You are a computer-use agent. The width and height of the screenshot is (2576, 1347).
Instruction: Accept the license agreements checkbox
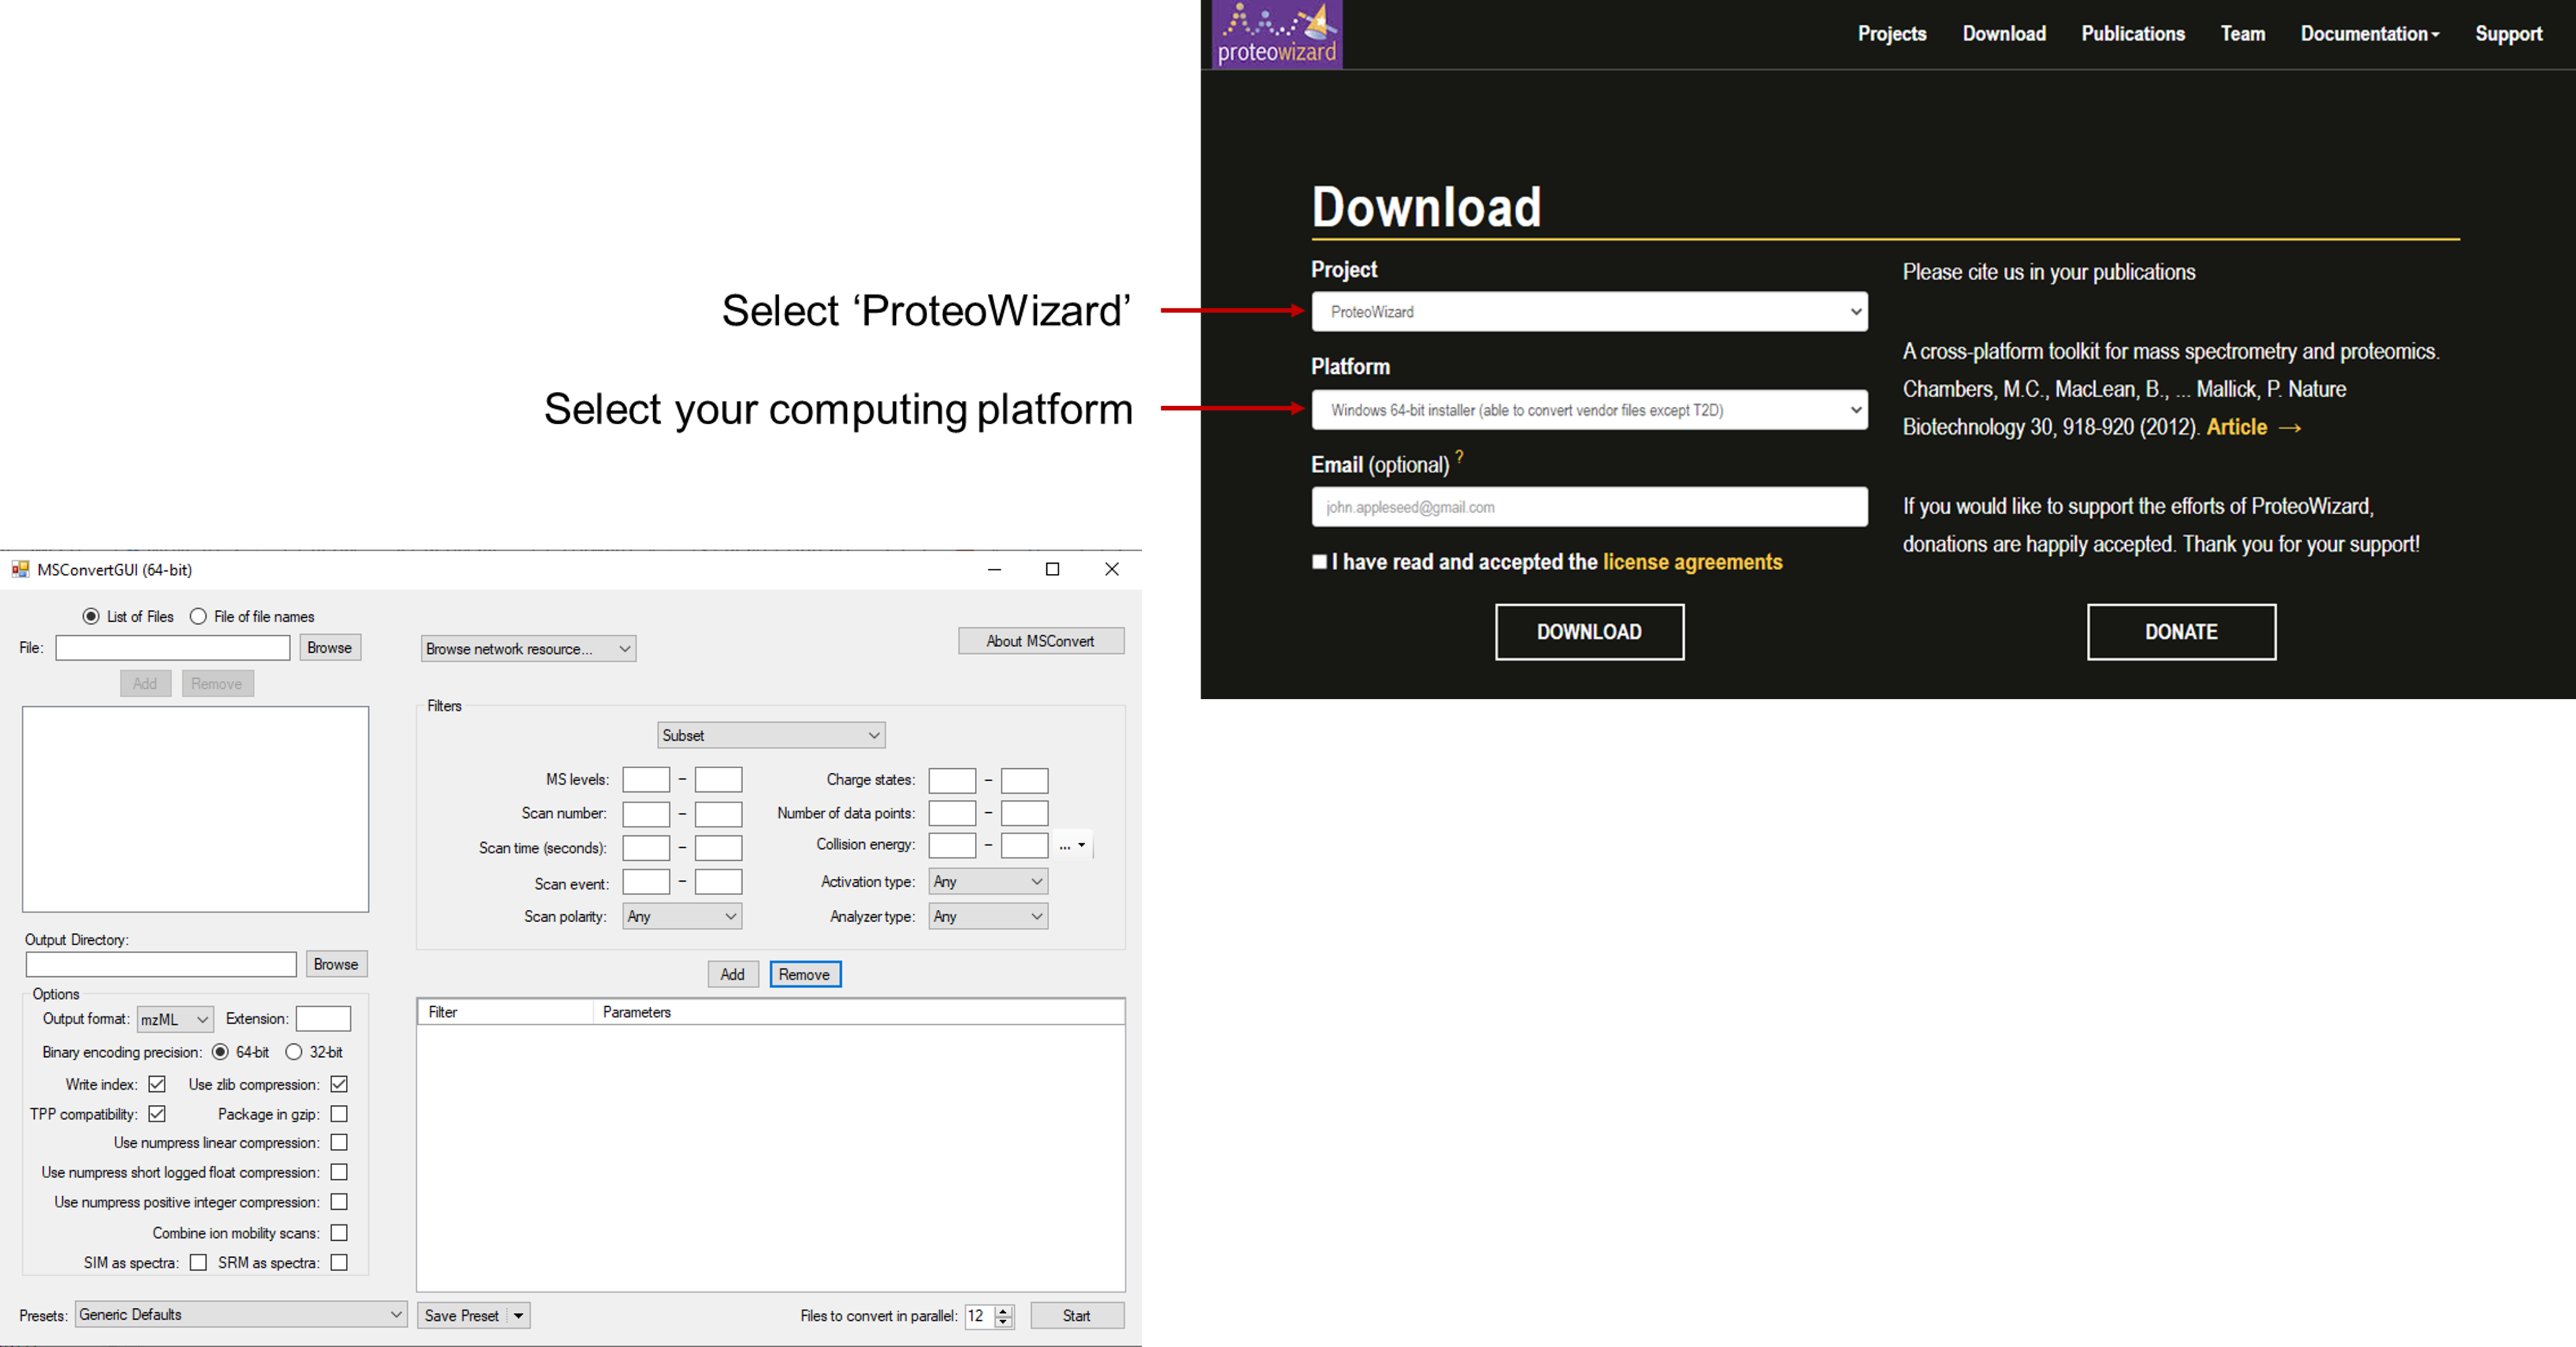(x=1320, y=562)
